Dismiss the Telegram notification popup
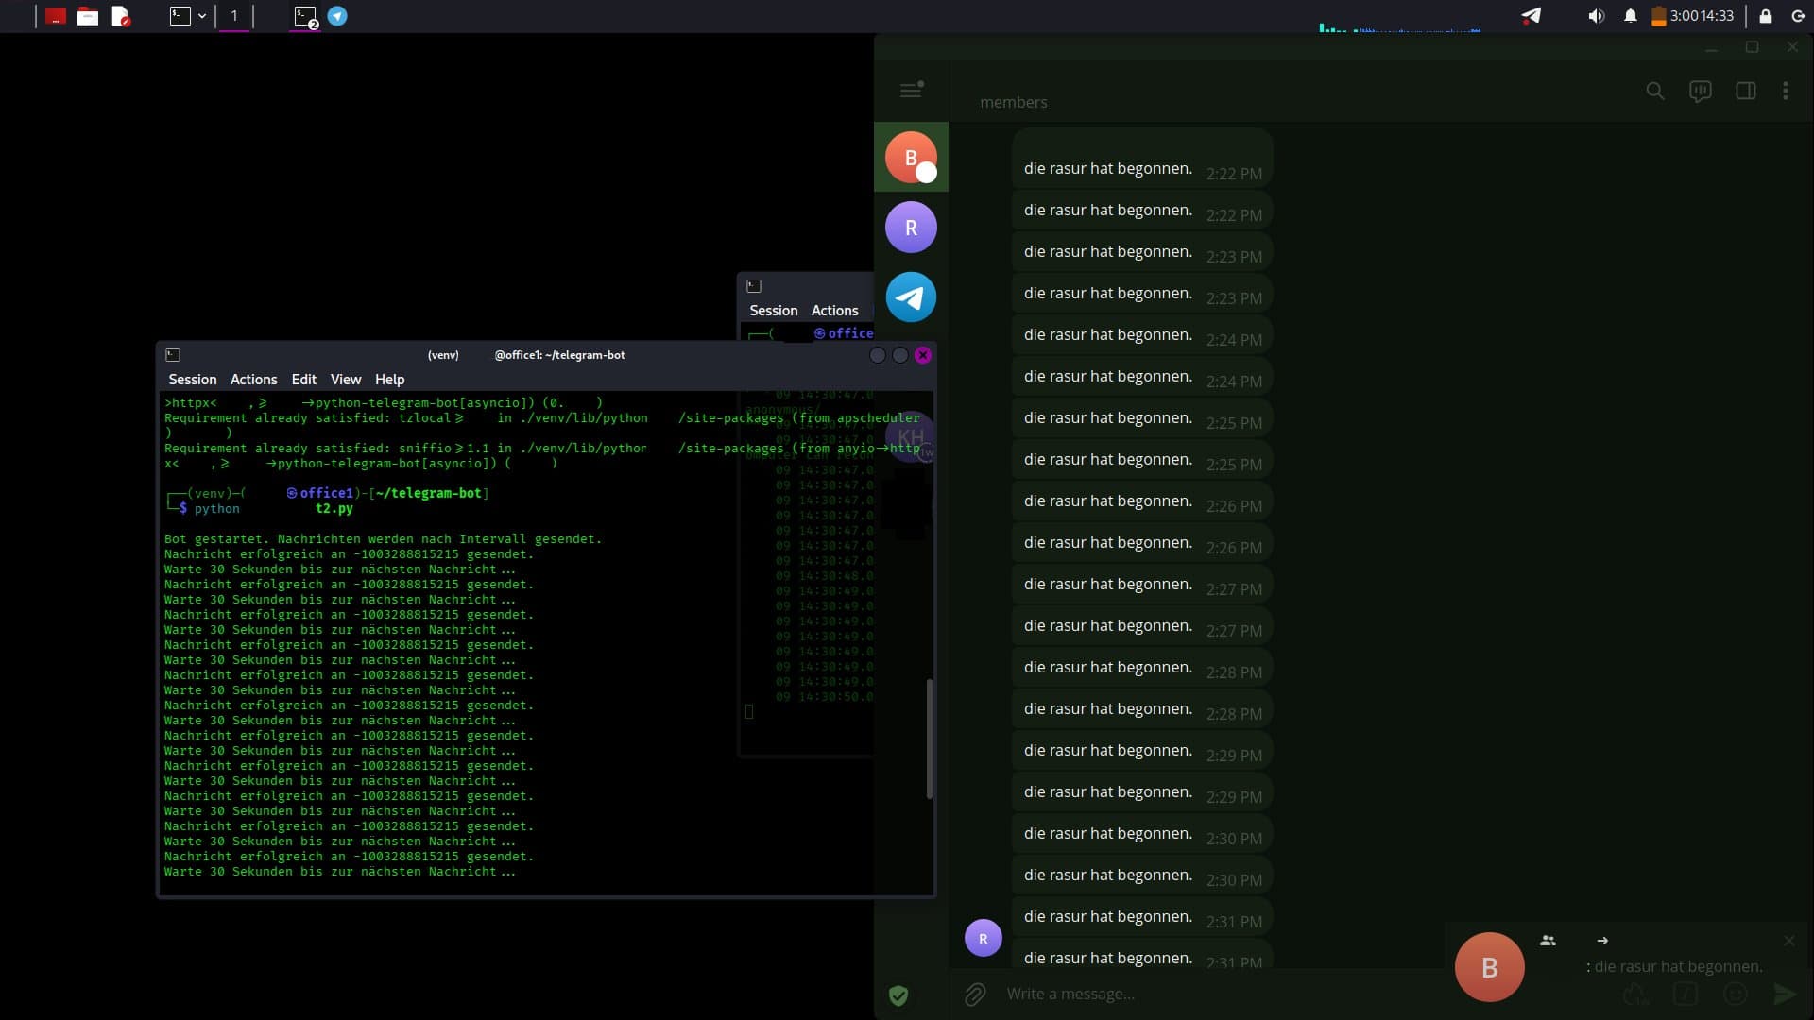 point(1788,941)
